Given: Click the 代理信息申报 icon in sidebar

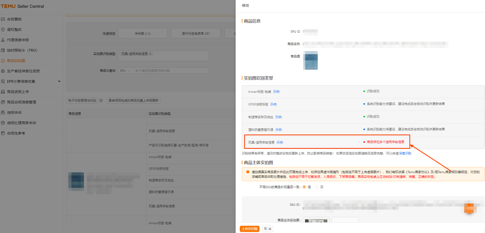Looking at the screenshot, I should 3,40.
